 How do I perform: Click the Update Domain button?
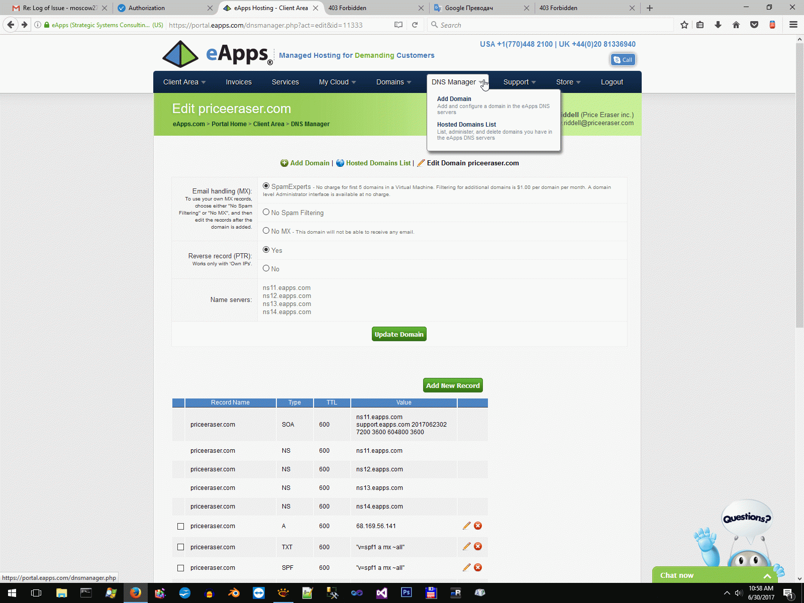tap(399, 334)
